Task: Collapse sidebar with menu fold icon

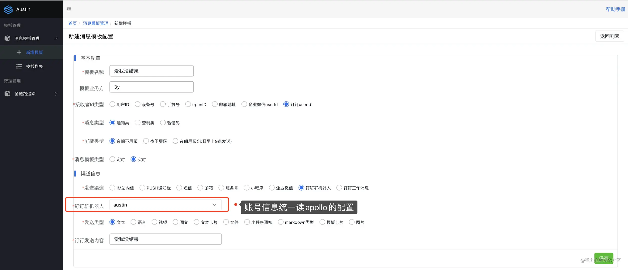Action: (x=69, y=9)
